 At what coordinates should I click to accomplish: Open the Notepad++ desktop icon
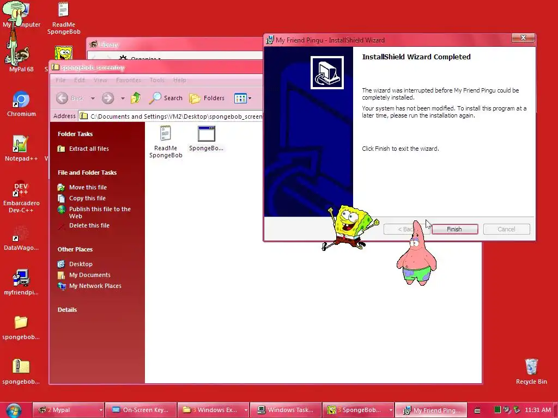coord(21,148)
